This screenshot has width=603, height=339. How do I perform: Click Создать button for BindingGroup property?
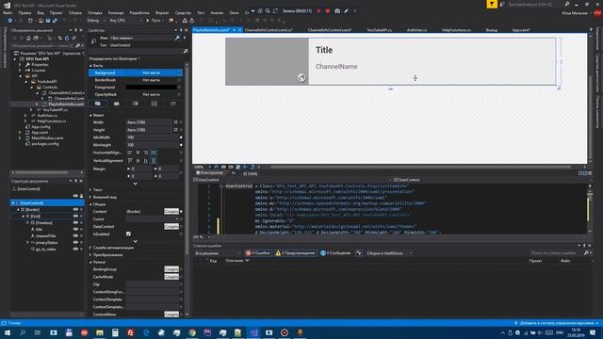pyautogui.click(x=171, y=269)
